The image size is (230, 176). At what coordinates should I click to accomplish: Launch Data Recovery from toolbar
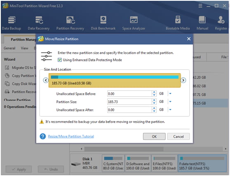point(39,23)
